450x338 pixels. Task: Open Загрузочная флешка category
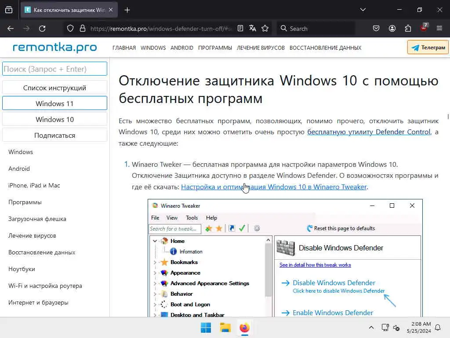tap(37, 219)
